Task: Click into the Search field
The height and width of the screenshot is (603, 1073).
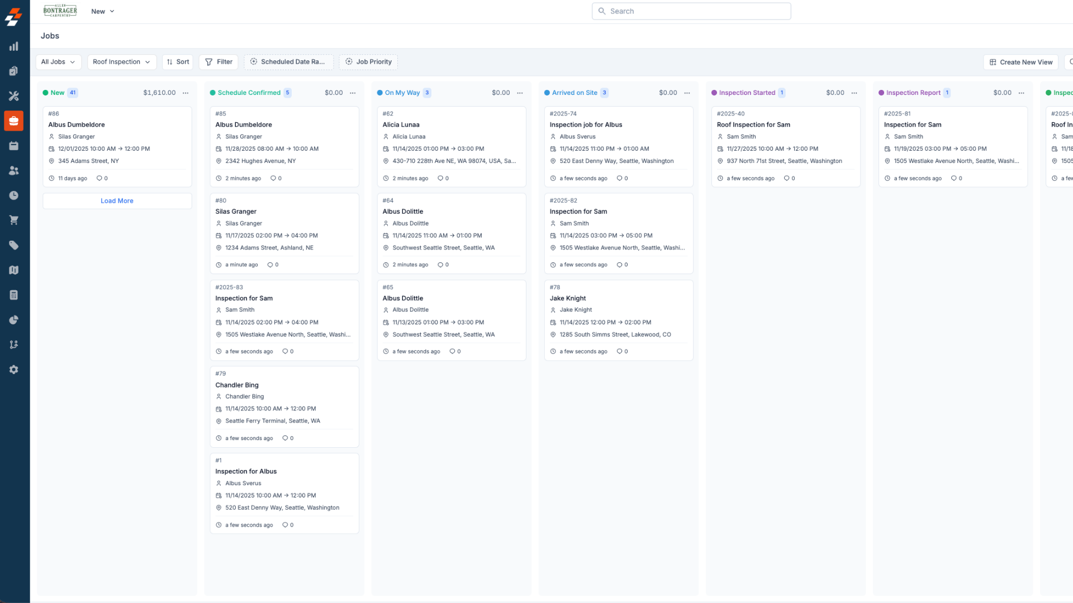Action: click(691, 11)
